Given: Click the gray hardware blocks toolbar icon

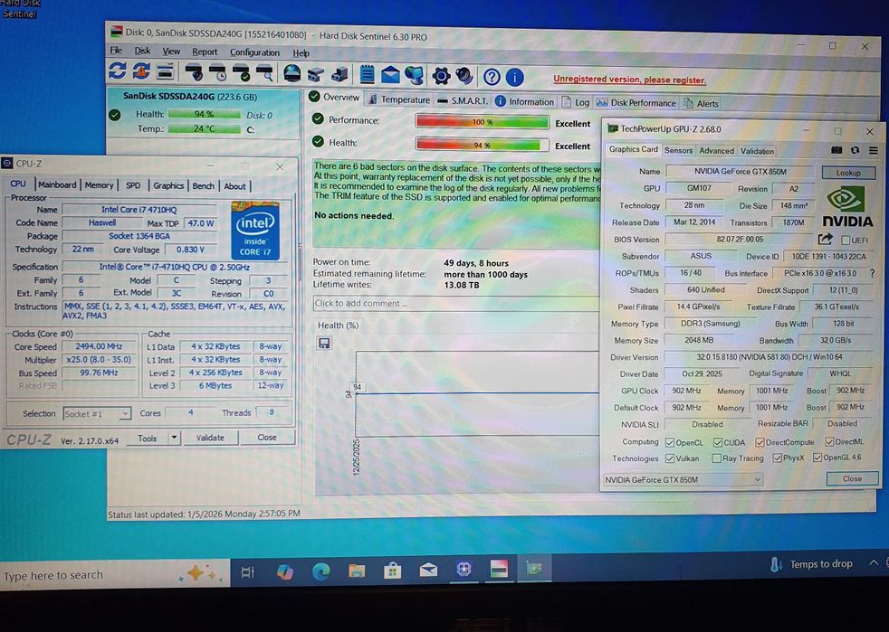Looking at the screenshot, I should pos(315,74).
